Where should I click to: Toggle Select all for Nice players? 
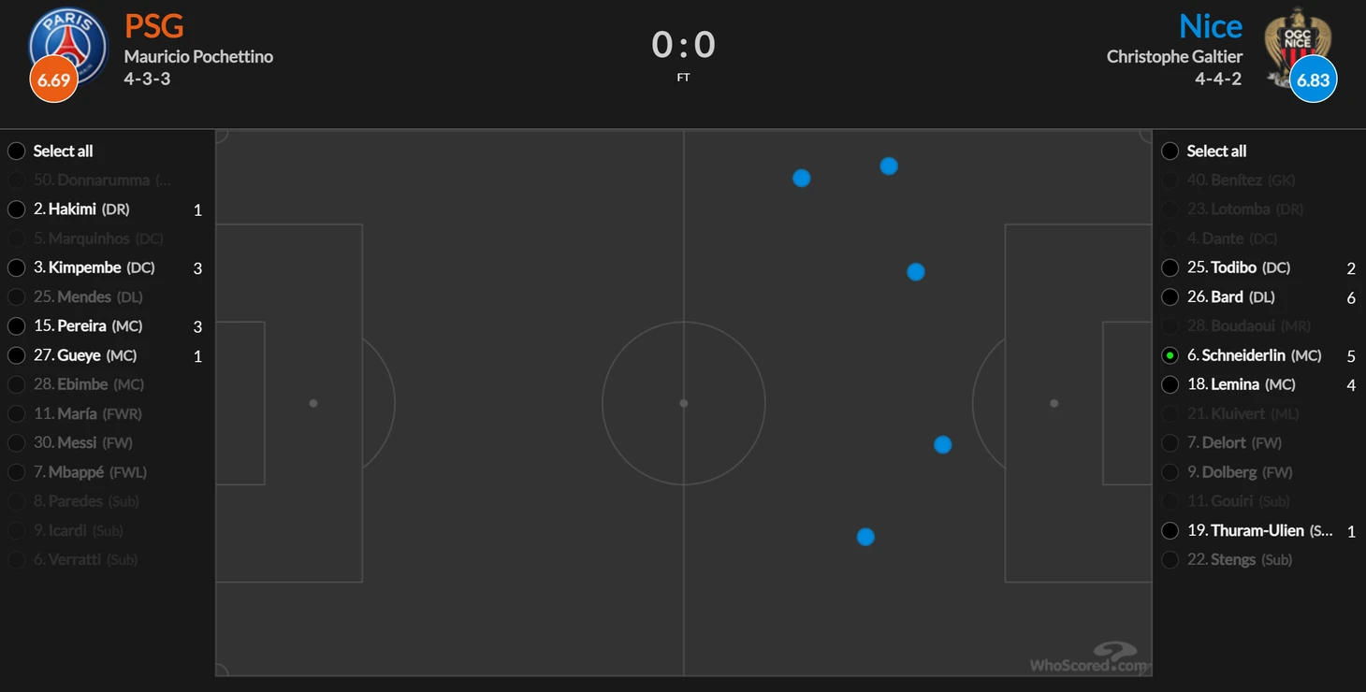pyautogui.click(x=1170, y=151)
